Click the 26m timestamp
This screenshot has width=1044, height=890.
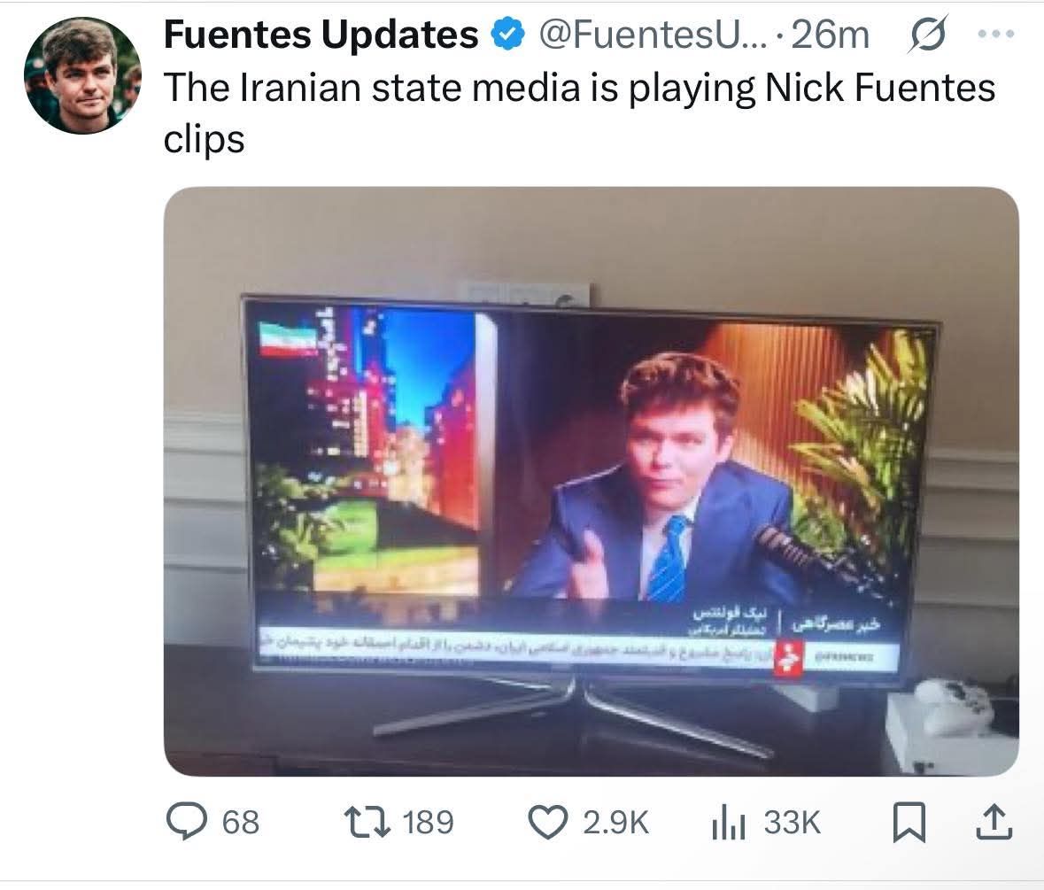coord(830,35)
